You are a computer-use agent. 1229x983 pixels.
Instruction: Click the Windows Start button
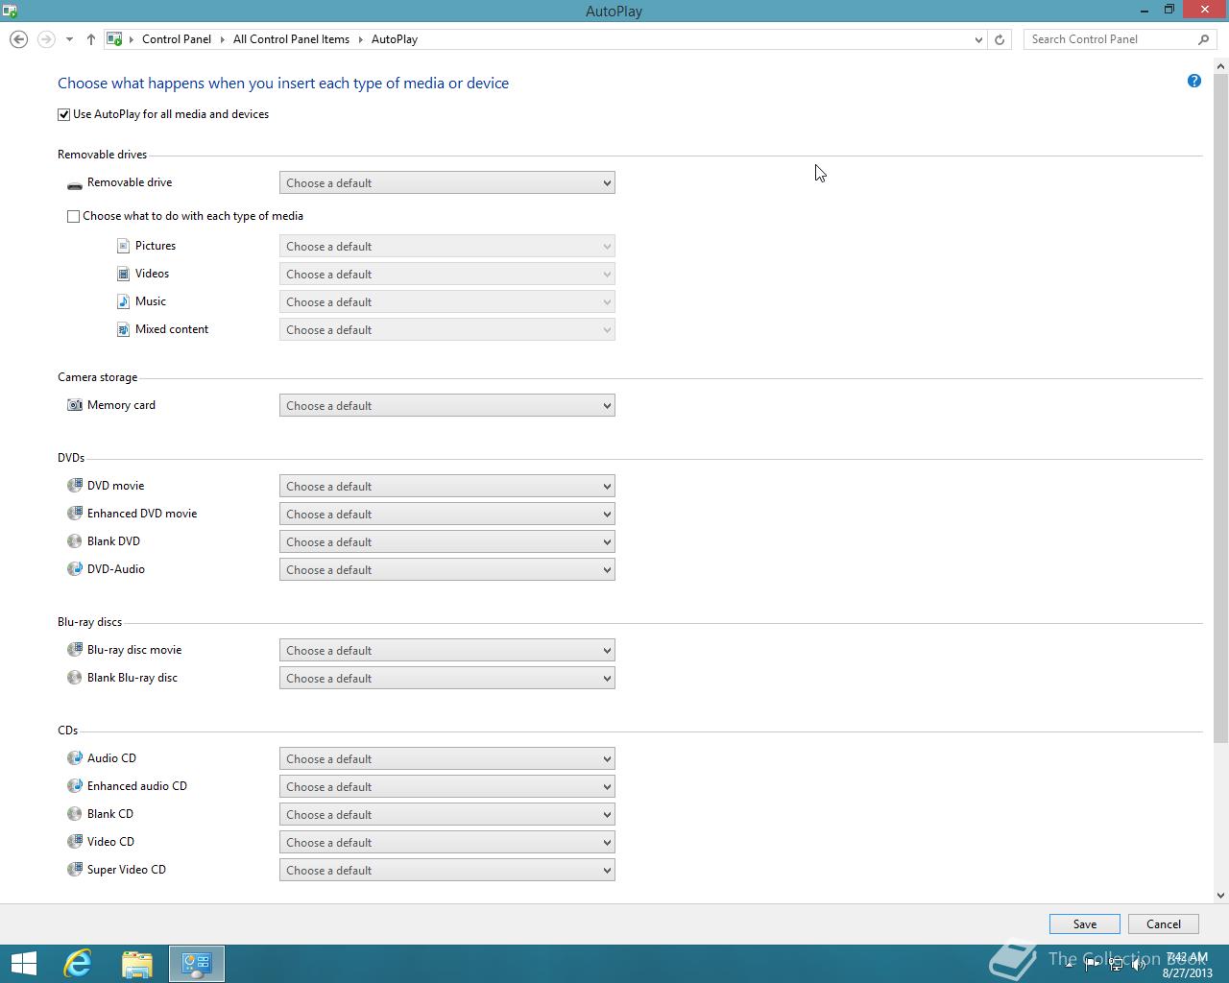[x=23, y=964]
